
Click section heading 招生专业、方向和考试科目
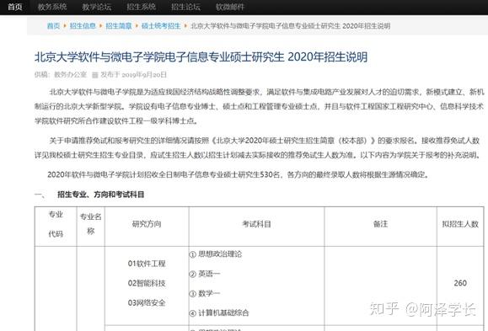[101, 195]
